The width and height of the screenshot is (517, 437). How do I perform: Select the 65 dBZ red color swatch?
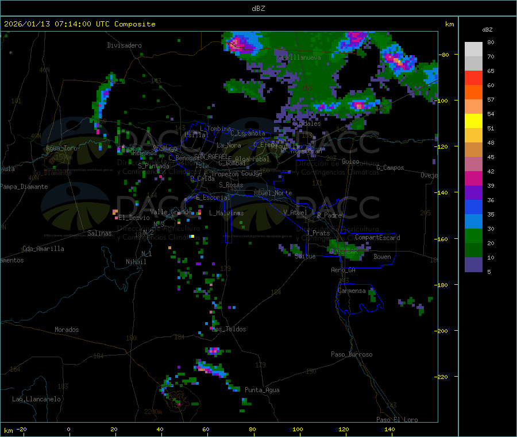[473, 78]
